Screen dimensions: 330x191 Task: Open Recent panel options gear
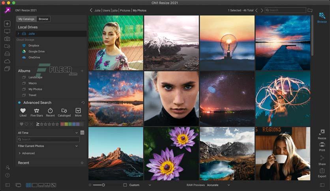click(82, 163)
